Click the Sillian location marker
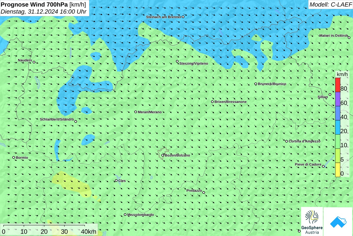The height and width of the screenshot is (236, 353). pos(330,95)
